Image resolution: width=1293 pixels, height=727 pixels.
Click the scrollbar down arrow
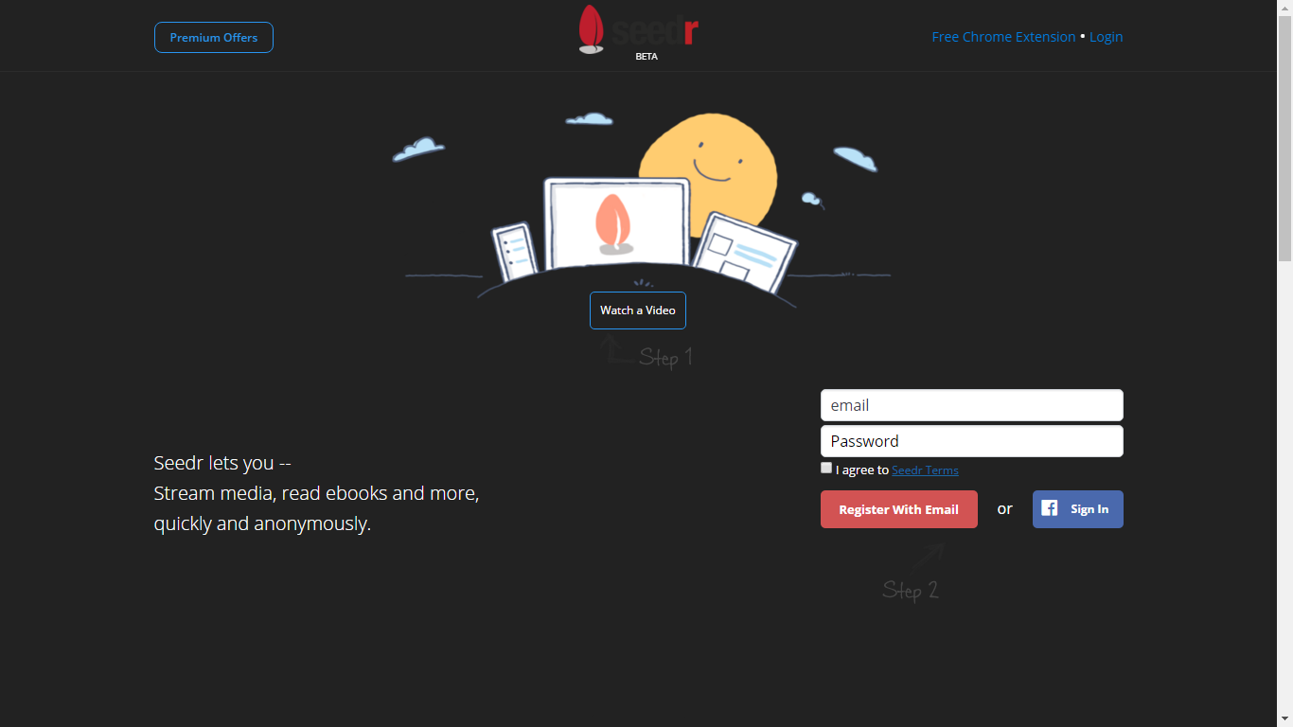click(x=1284, y=719)
